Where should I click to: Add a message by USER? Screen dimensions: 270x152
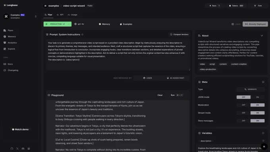tap(147, 78)
